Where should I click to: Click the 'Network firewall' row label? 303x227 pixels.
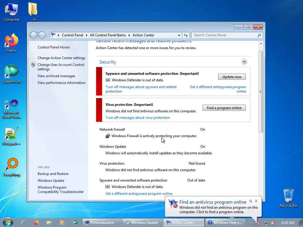pyautogui.click(x=112, y=129)
